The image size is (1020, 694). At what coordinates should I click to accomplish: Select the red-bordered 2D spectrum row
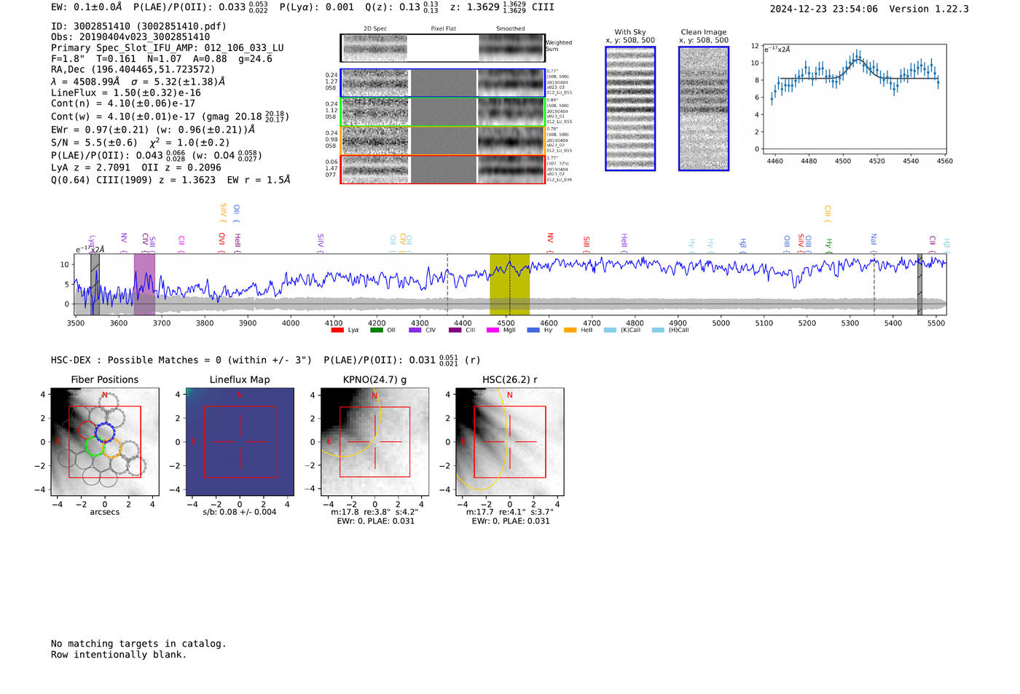click(x=443, y=169)
